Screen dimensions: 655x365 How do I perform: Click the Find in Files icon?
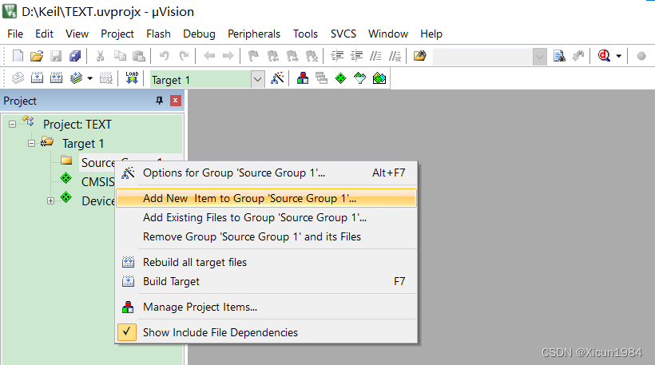pyautogui.click(x=420, y=56)
